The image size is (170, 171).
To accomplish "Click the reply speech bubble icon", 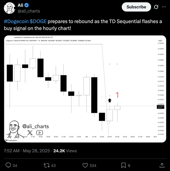I will tap(8, 165).
